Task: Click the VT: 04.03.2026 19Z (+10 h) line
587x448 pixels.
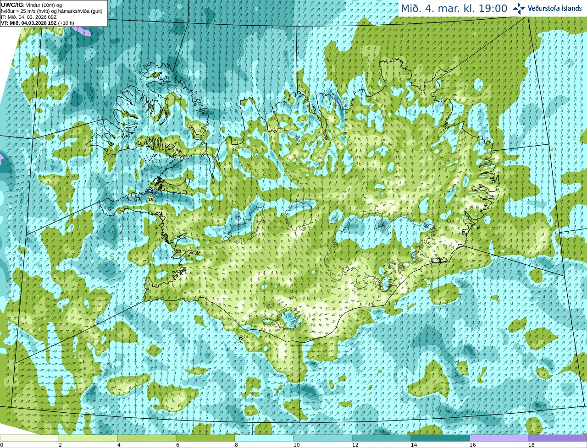Action: (38, 23)
